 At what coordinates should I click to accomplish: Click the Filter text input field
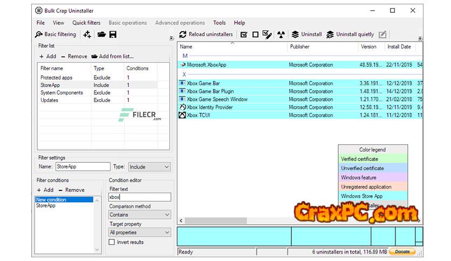(x=140, y=197)
